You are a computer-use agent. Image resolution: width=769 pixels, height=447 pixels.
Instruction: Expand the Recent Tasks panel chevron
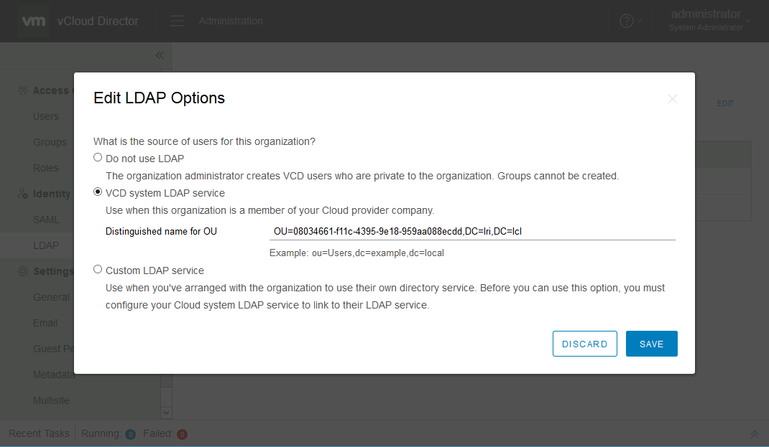point(755,434)
